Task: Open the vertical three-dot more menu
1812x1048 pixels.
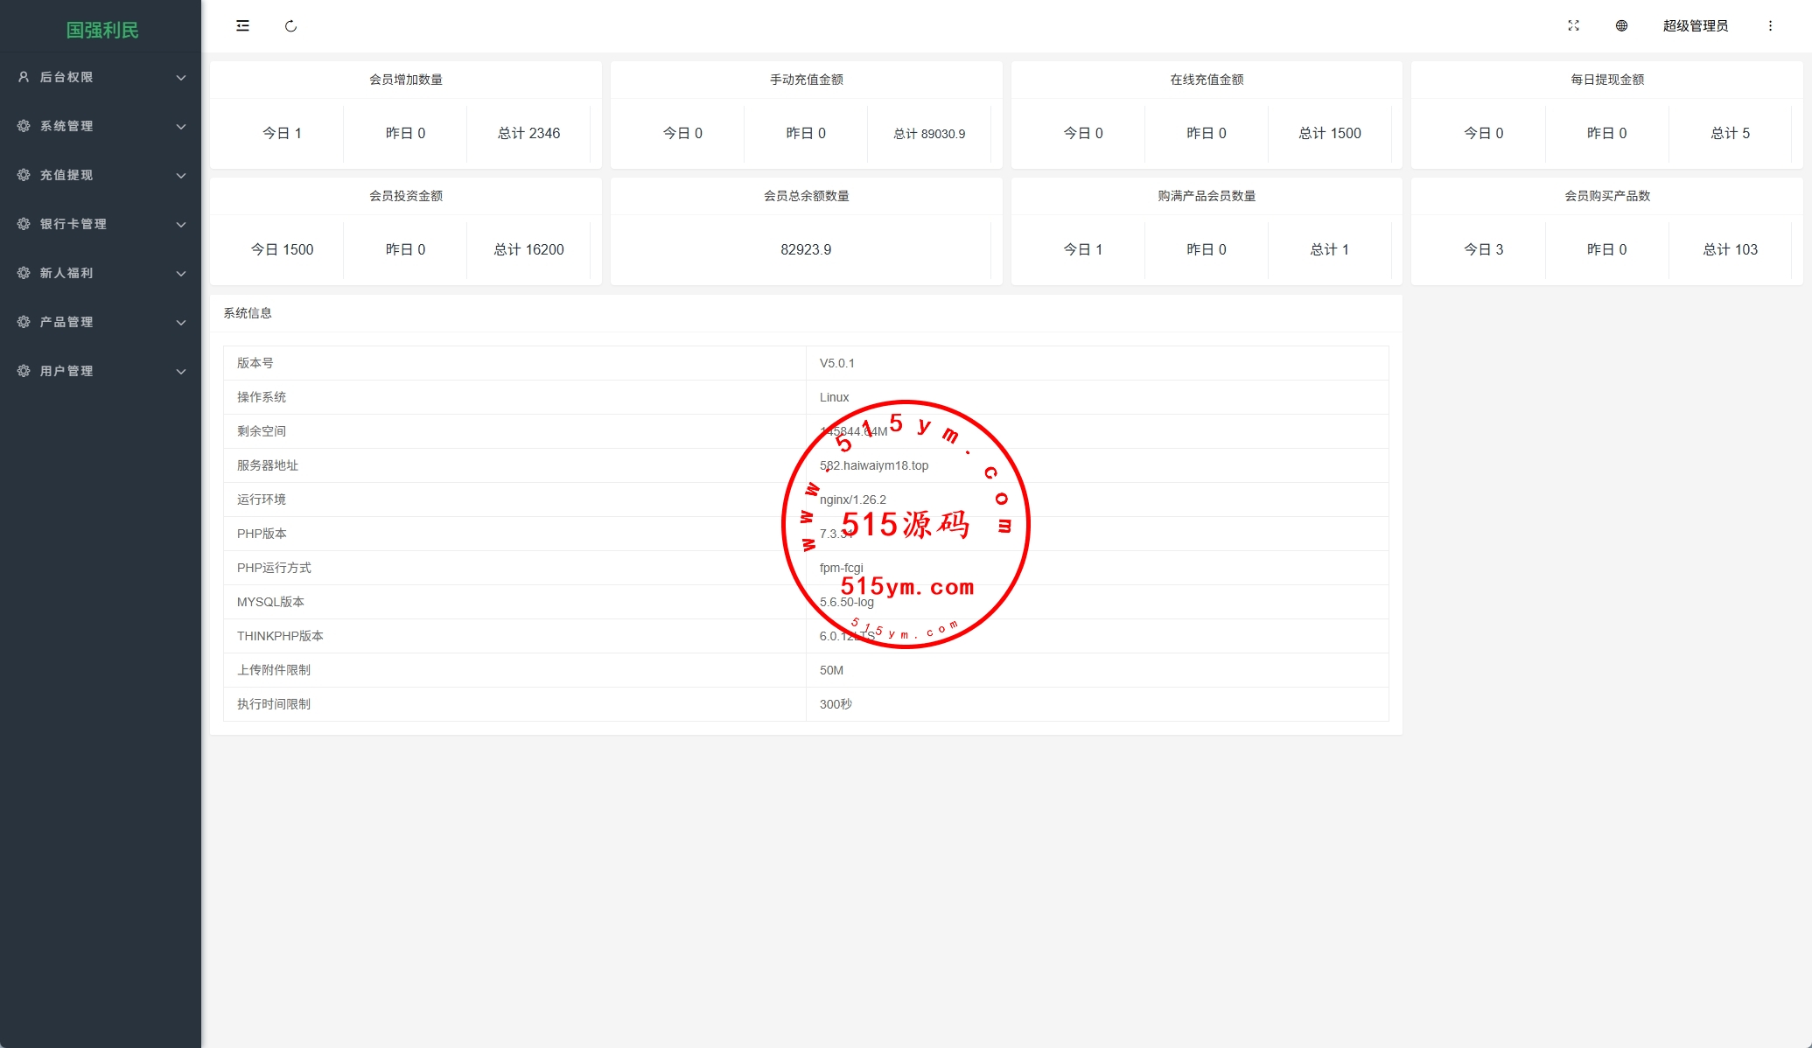Action: coord(1770,26)
